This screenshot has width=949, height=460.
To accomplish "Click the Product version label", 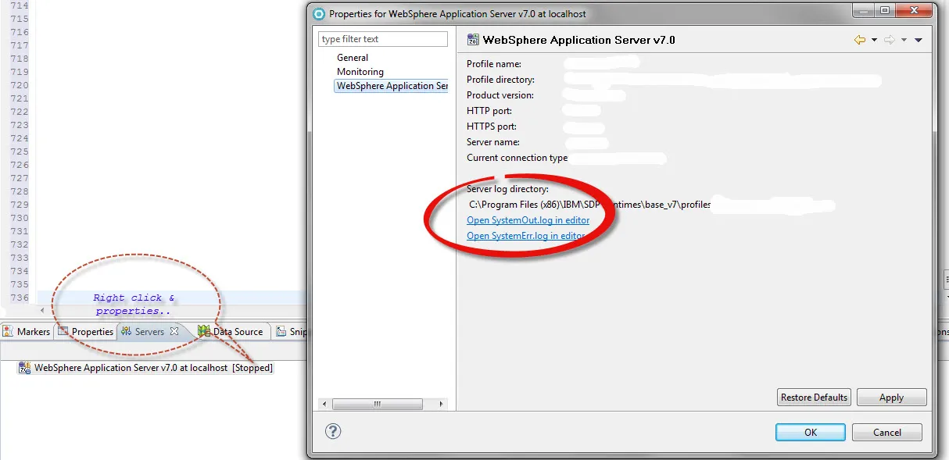I will click(500, 95).
